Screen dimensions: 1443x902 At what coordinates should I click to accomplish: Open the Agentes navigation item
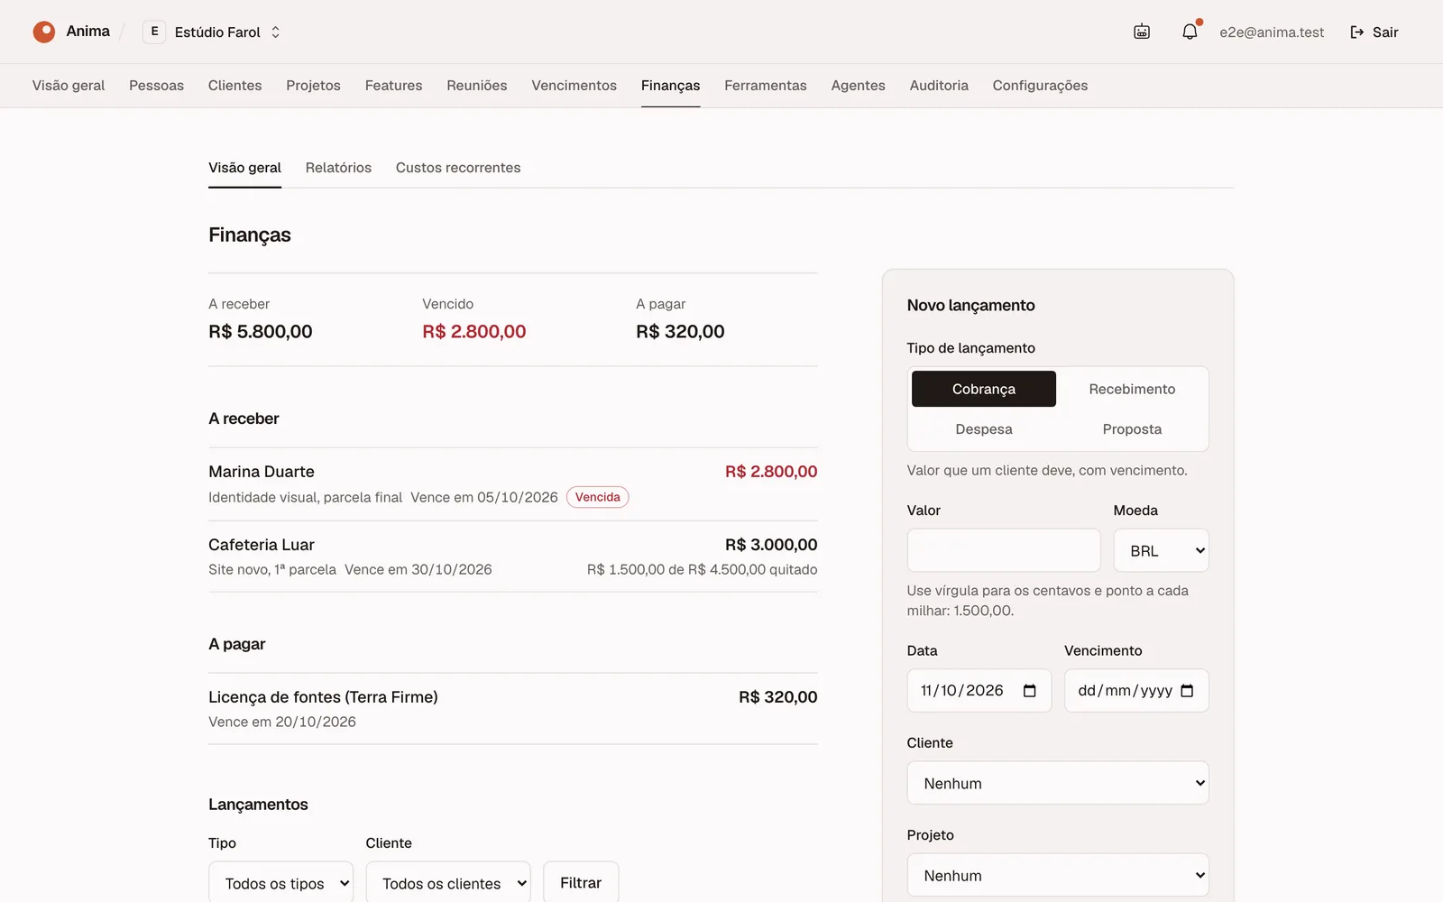coord(858,86)
